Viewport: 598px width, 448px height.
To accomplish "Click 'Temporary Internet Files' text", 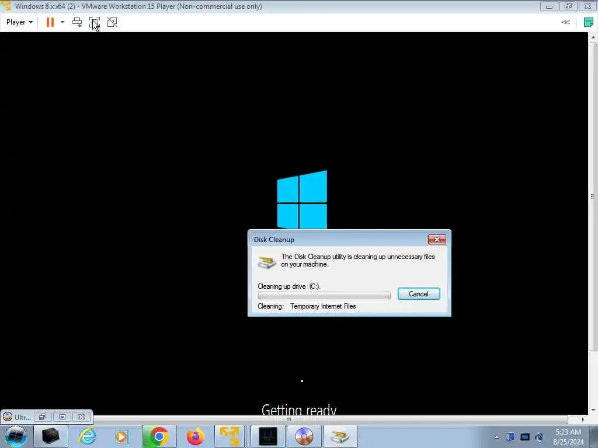I will pos(323,306).
